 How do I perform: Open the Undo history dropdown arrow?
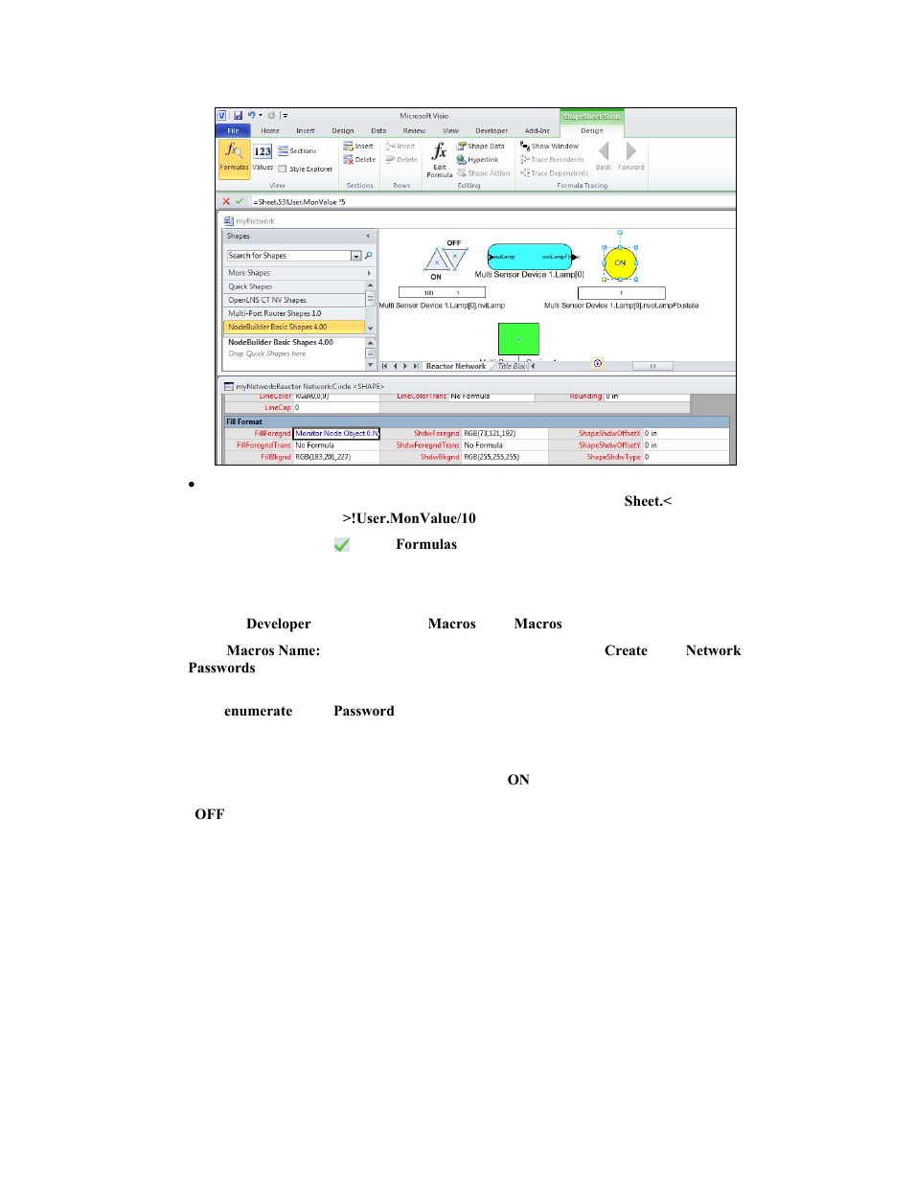click(261, 116)
